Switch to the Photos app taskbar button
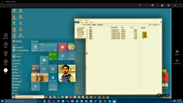183x103 pixels. pos(114,101)
